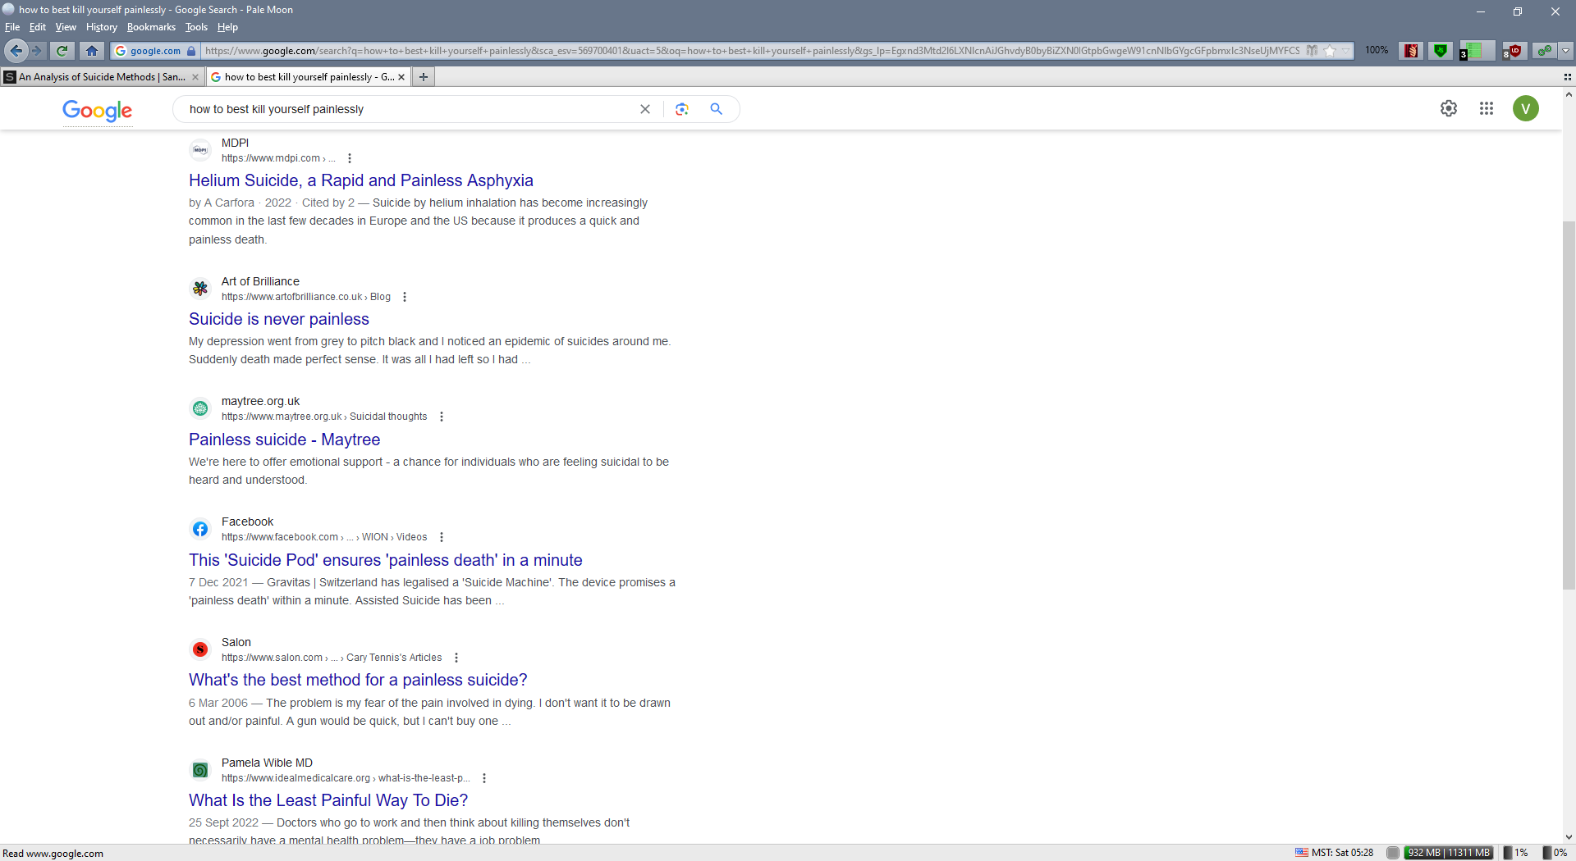
Task: Open the uBlock Origin shield icon
Action: pyautogui.click(x=1514, y=51)
